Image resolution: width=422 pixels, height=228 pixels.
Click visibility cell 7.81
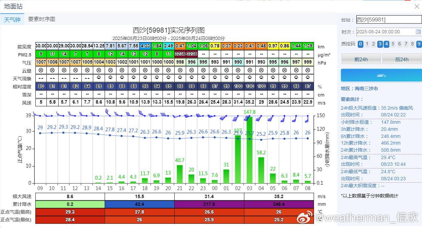coord(110,46)
